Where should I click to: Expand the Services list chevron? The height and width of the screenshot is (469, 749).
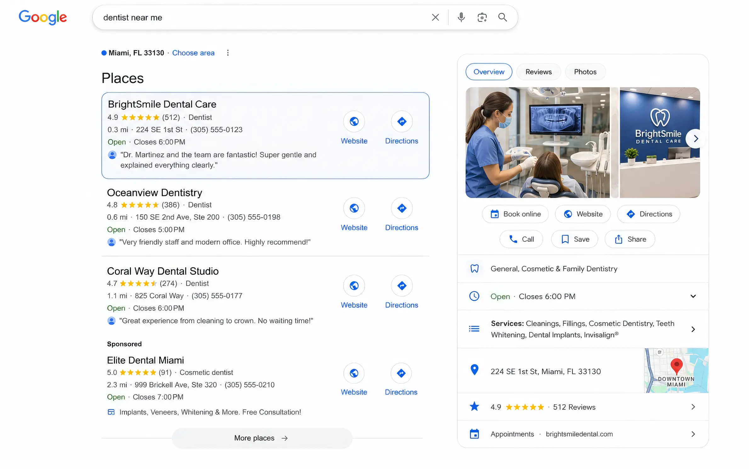click(x=693, y=329)
